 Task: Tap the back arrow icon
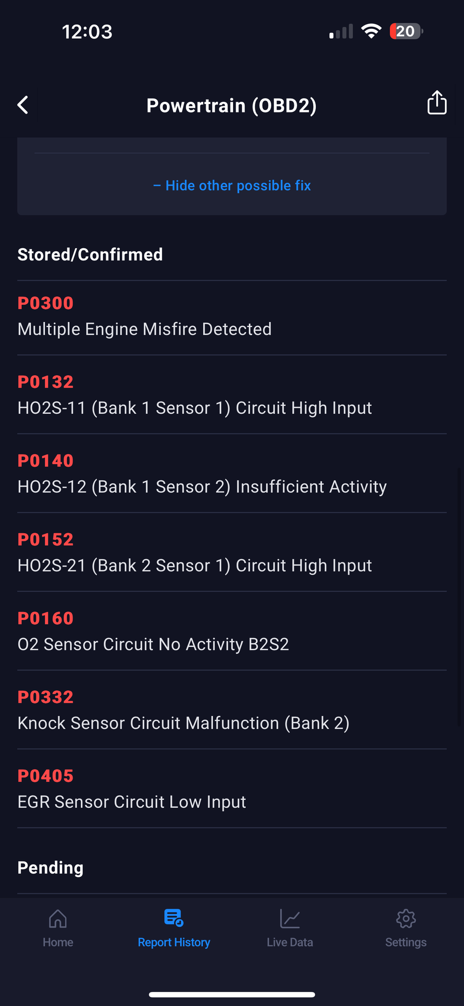coord(23,105)
